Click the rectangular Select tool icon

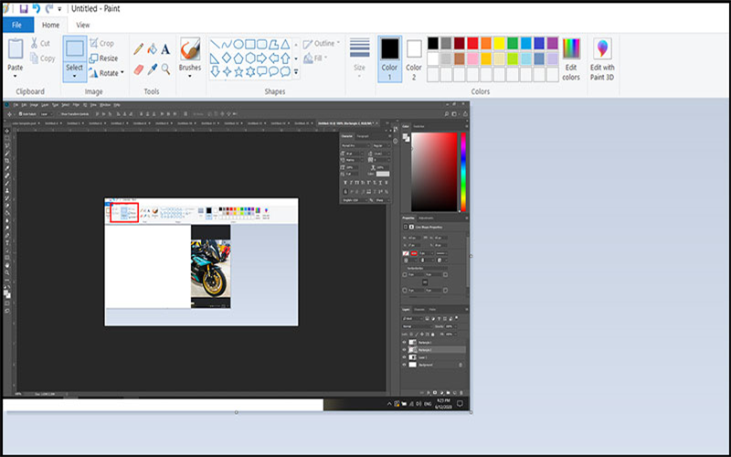(75, 48)
